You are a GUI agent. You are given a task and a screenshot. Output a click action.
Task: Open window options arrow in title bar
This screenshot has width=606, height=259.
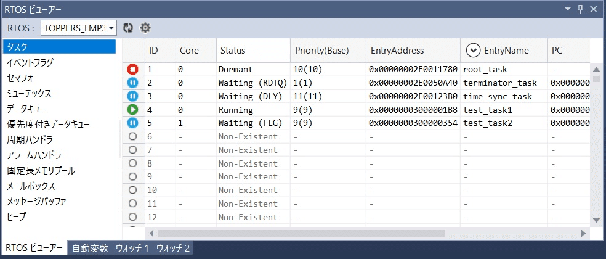click(x=567, y=9)
